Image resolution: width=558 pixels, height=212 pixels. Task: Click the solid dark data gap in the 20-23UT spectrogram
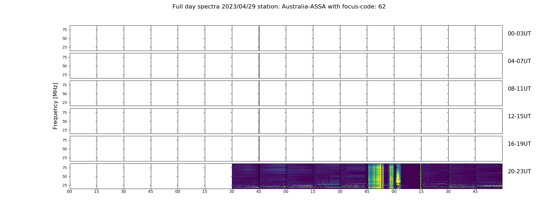(x=411, y=176)
